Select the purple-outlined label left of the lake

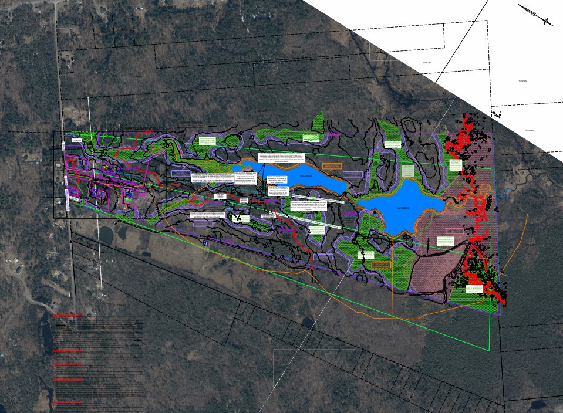point(181,172)
